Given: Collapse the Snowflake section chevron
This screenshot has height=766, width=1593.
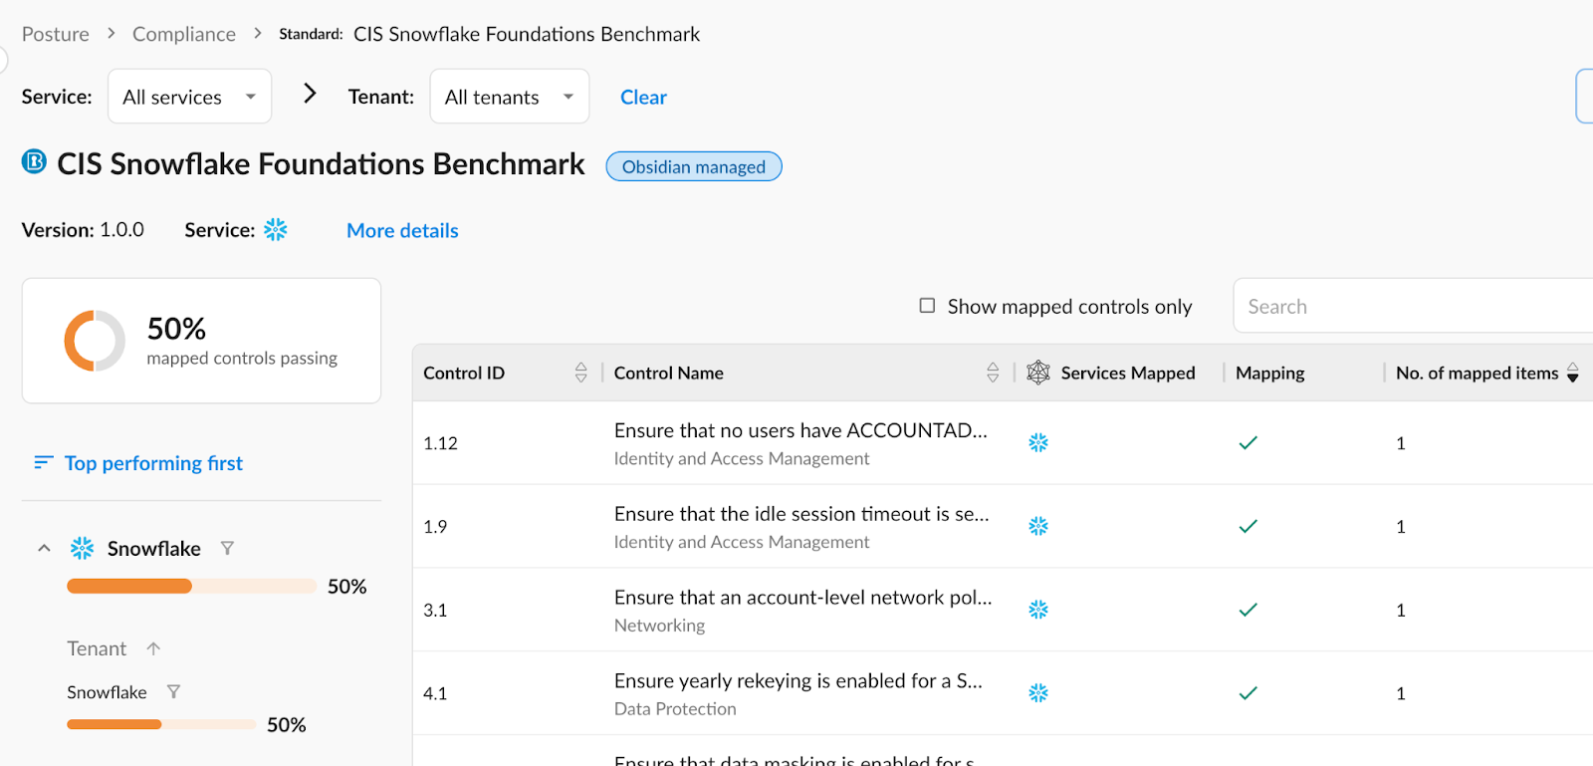Looking at the screenshot, I should [44, 548].
